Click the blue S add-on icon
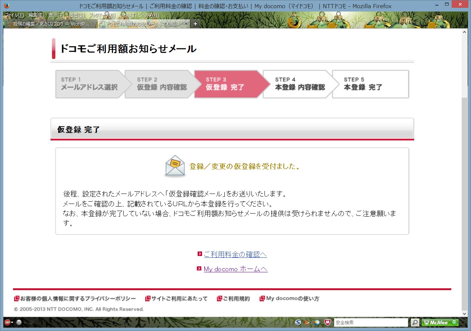 click(298, 322)
